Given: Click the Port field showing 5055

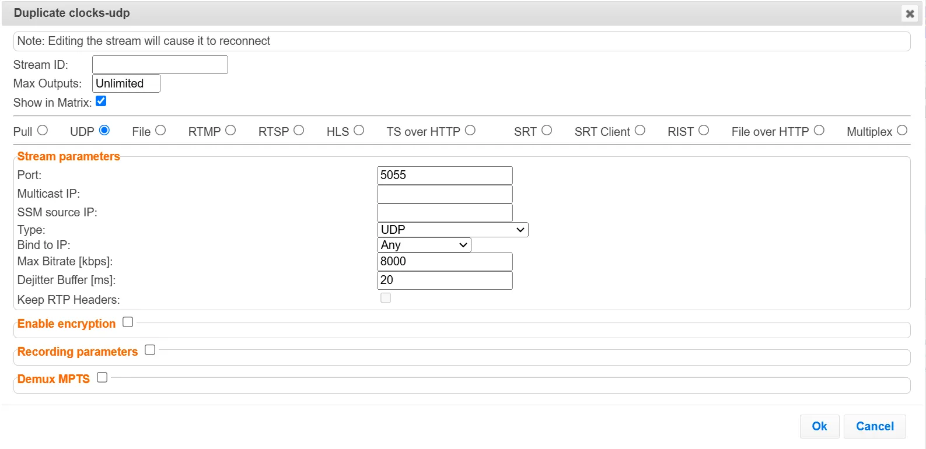Looking at the screenshot, I should point(445,176).
